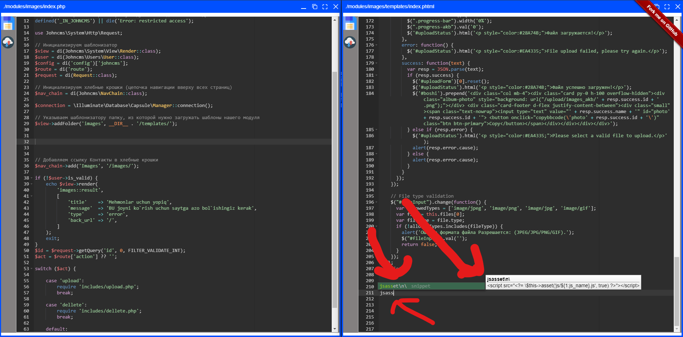This screenshot has width=683, height=337.
Task: Place cursor on empty line 32
Action: click(178, 142)
